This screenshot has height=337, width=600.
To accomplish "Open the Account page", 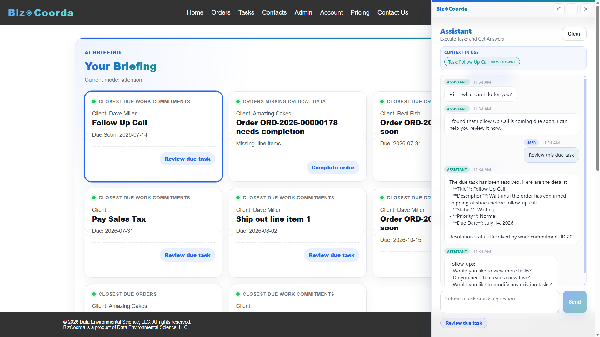I will click(331, 12).
